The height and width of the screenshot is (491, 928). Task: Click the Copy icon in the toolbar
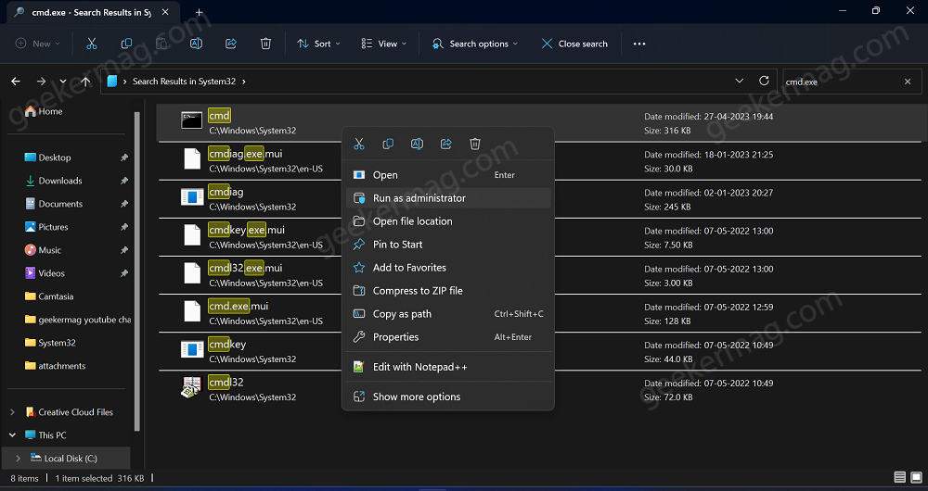126,44
